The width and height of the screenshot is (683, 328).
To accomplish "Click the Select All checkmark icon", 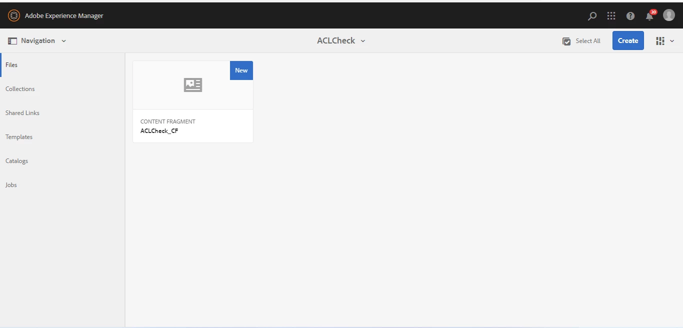I will [566, 41].
